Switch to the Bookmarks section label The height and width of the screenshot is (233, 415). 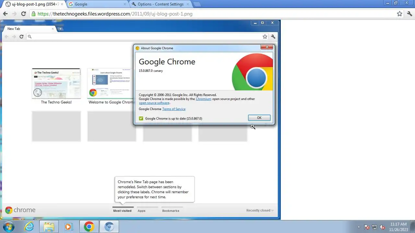point(171,211)
